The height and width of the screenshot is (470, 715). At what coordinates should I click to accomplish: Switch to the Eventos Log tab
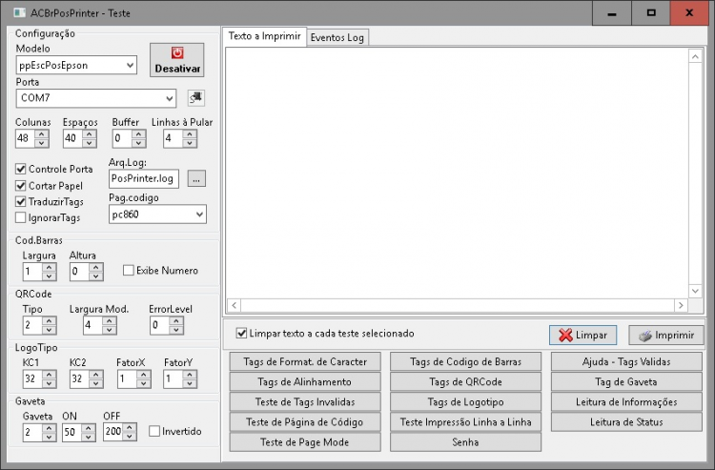click(x=337, y=37)
